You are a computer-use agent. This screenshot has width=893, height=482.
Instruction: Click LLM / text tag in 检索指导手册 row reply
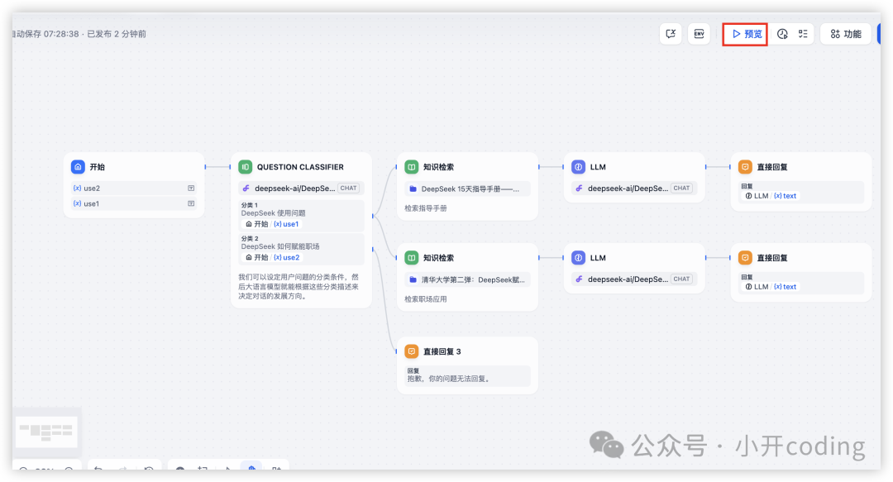pos(771,196)
